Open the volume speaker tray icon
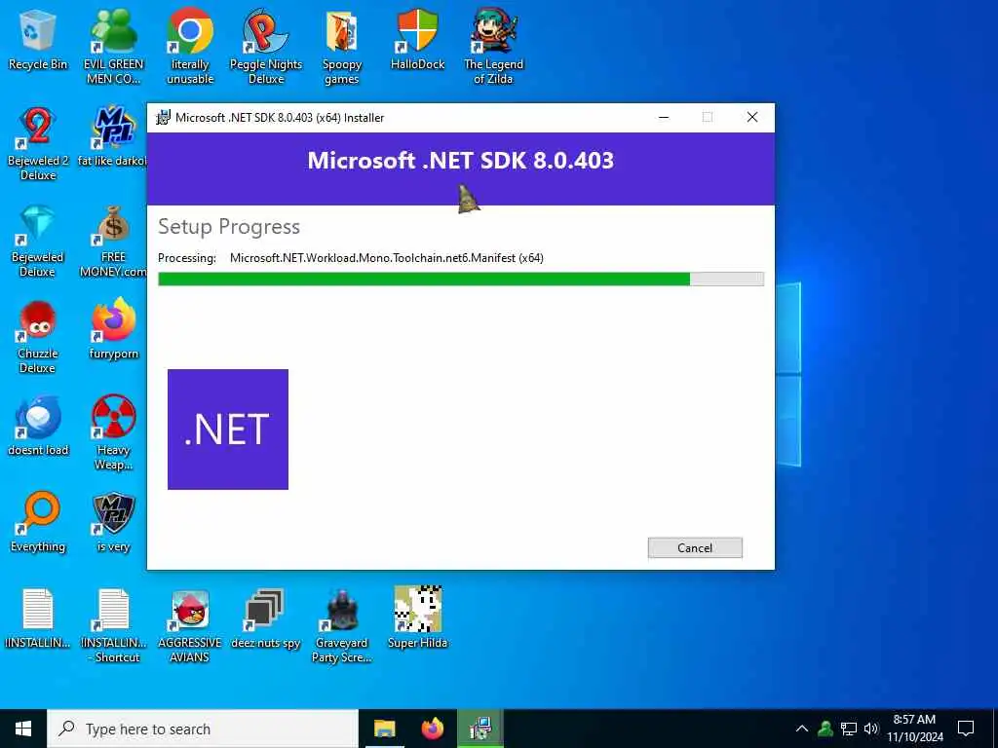The image size is (998, 748). pos(871,729)
